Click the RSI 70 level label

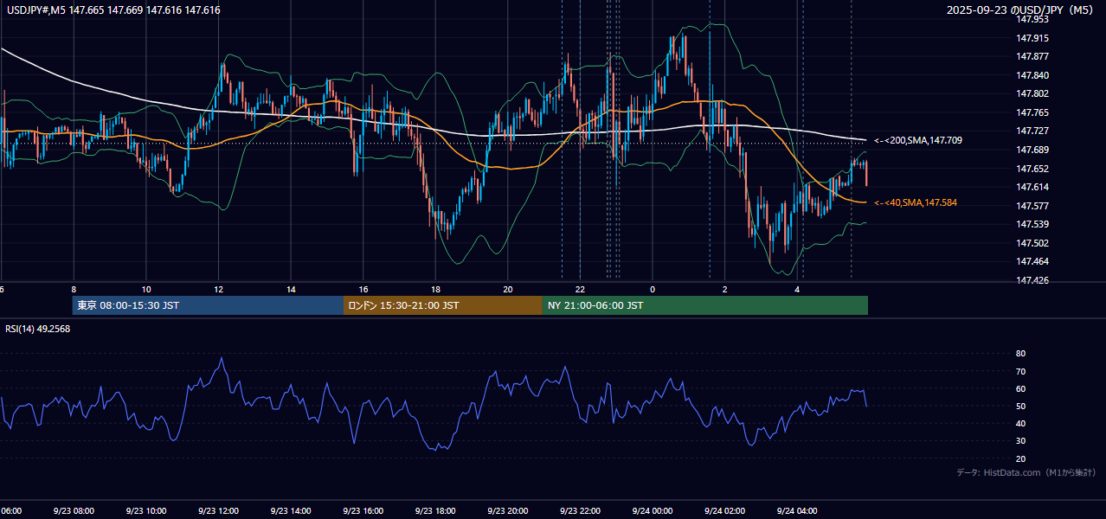pos(1020,371)
